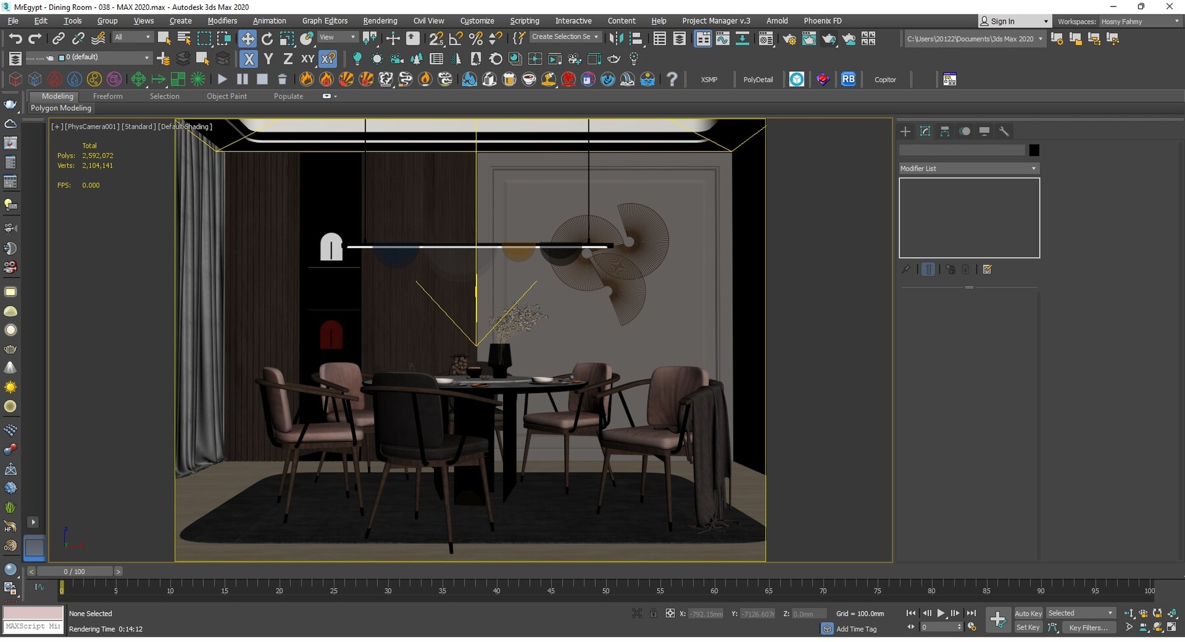Viewport: 1185px width, 642px height.
Task: Open the Modifier List dropdown
Action: 968,169
